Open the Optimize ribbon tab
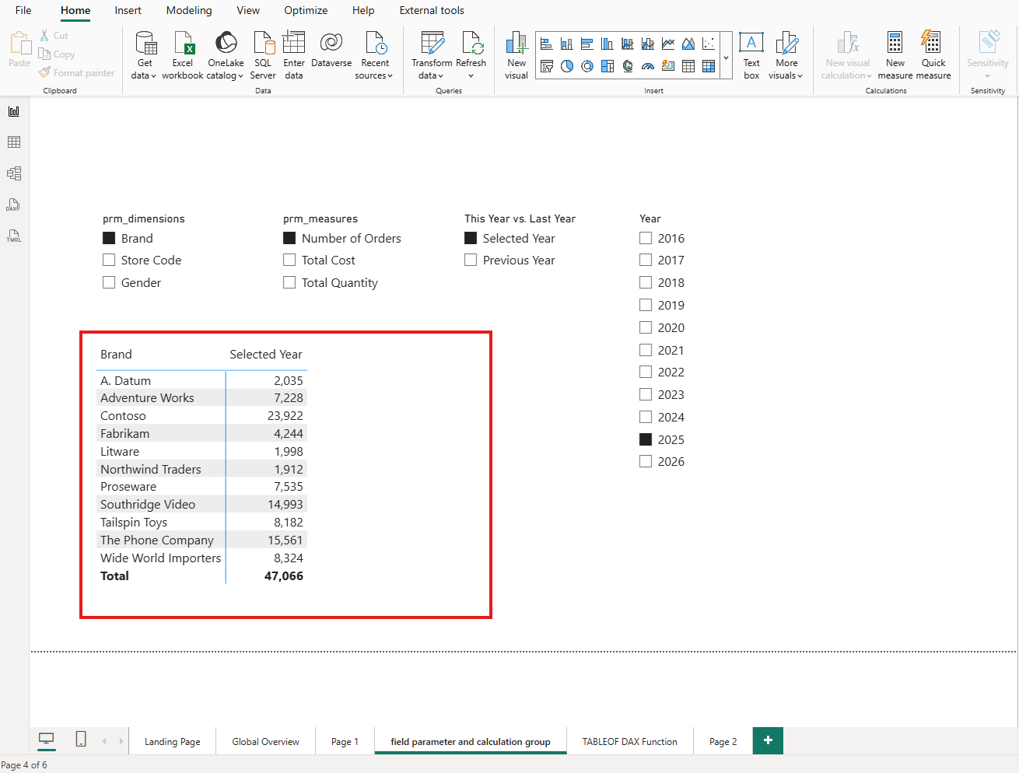 click(x=306, y=10)
